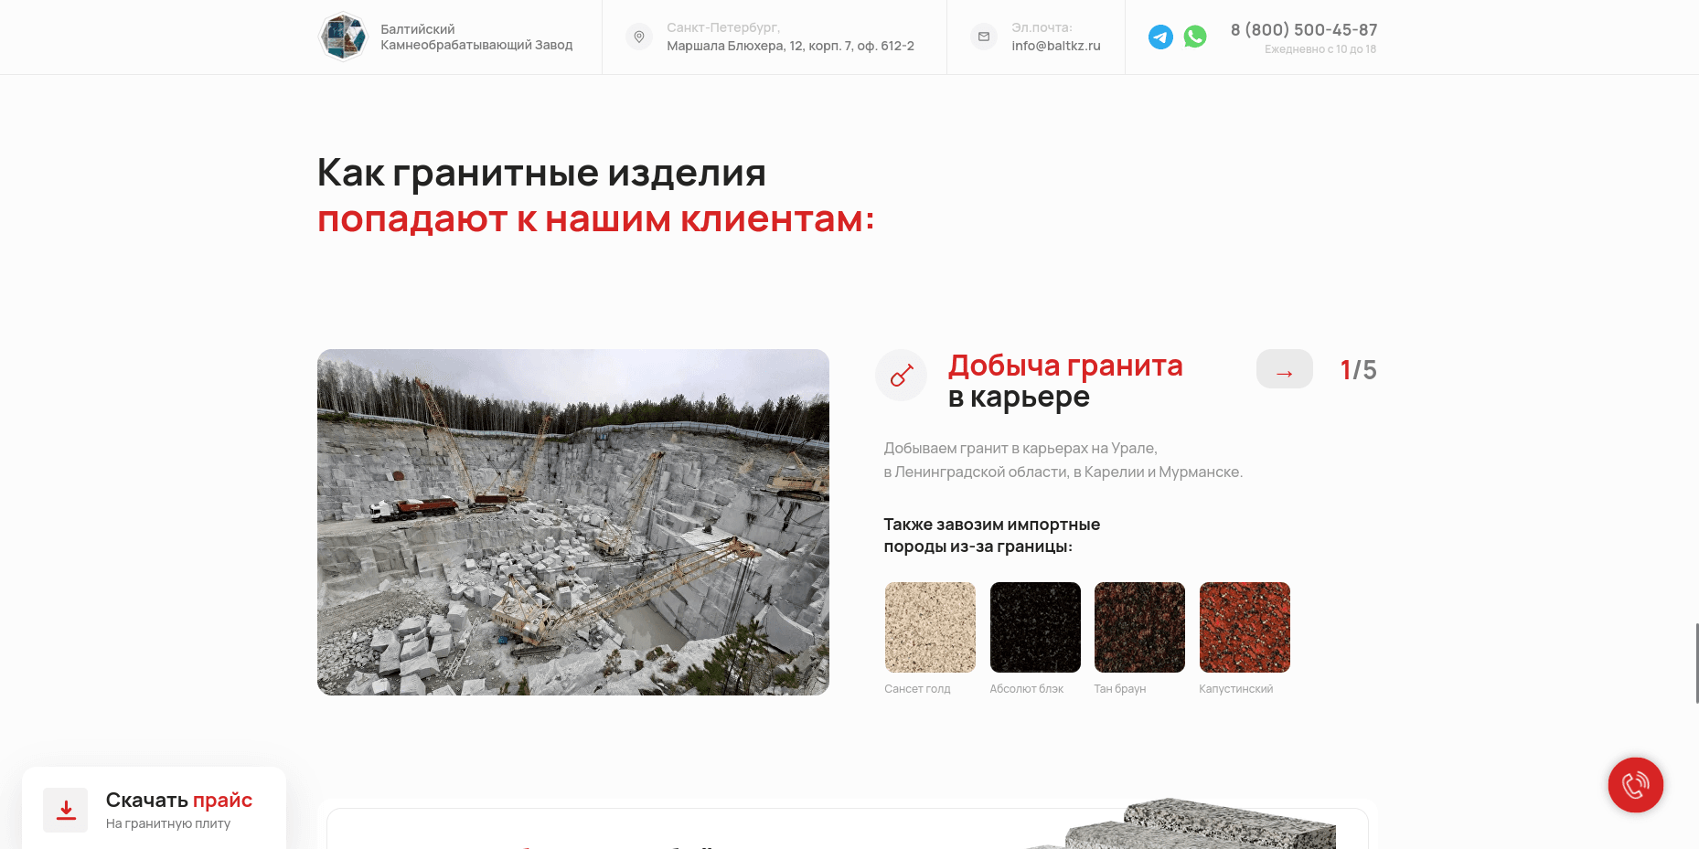
Task: Go to next slide with arrow button
Action: (1285, 369)
